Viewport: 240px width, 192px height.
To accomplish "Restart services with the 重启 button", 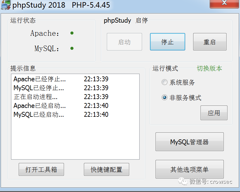I will pyautogui.click(x=210, y=42).
